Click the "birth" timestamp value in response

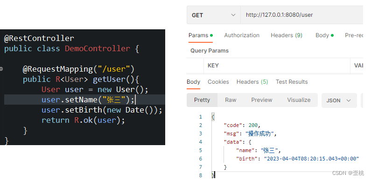[x=312, y=159]
